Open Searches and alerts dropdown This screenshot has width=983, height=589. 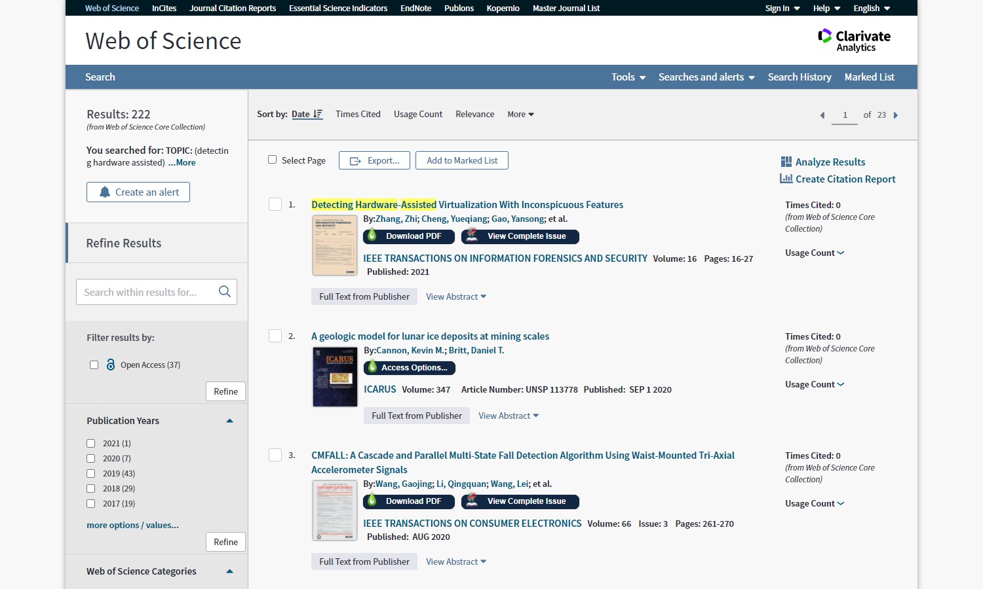pyautogui.click(x=706, y=77)
